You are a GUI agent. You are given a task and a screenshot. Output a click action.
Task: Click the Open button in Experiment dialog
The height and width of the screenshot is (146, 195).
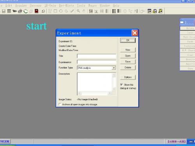click(x=128, y=56)
